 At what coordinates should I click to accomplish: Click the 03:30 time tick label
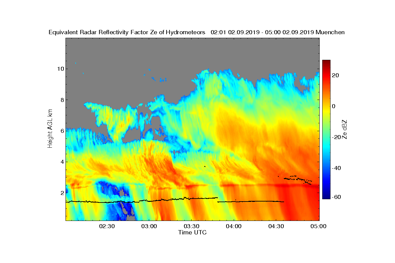click(x=192, y=226)
